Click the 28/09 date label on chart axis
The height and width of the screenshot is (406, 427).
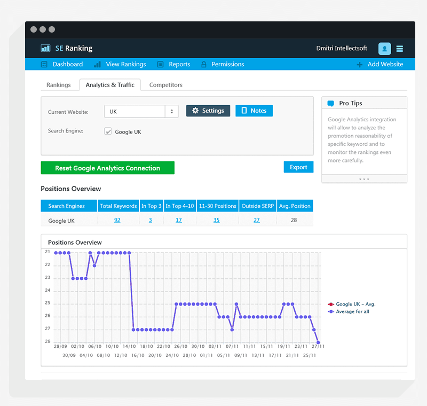(60, 346)
